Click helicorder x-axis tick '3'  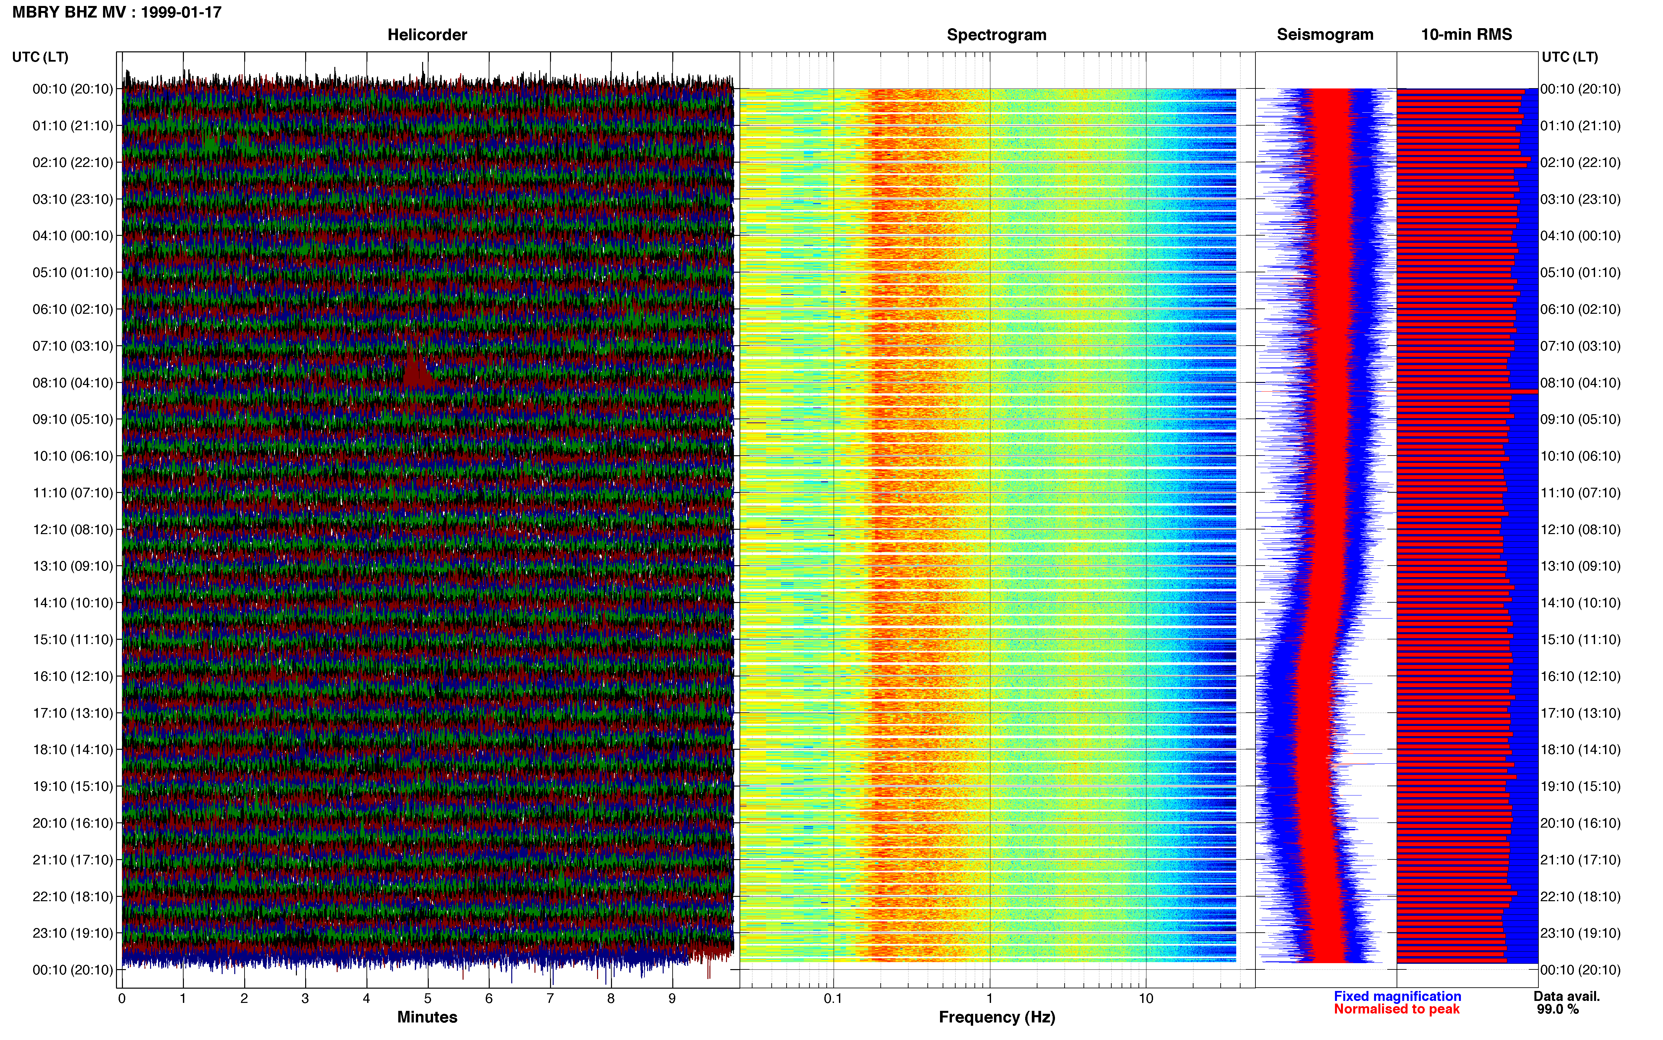point(305,999)
